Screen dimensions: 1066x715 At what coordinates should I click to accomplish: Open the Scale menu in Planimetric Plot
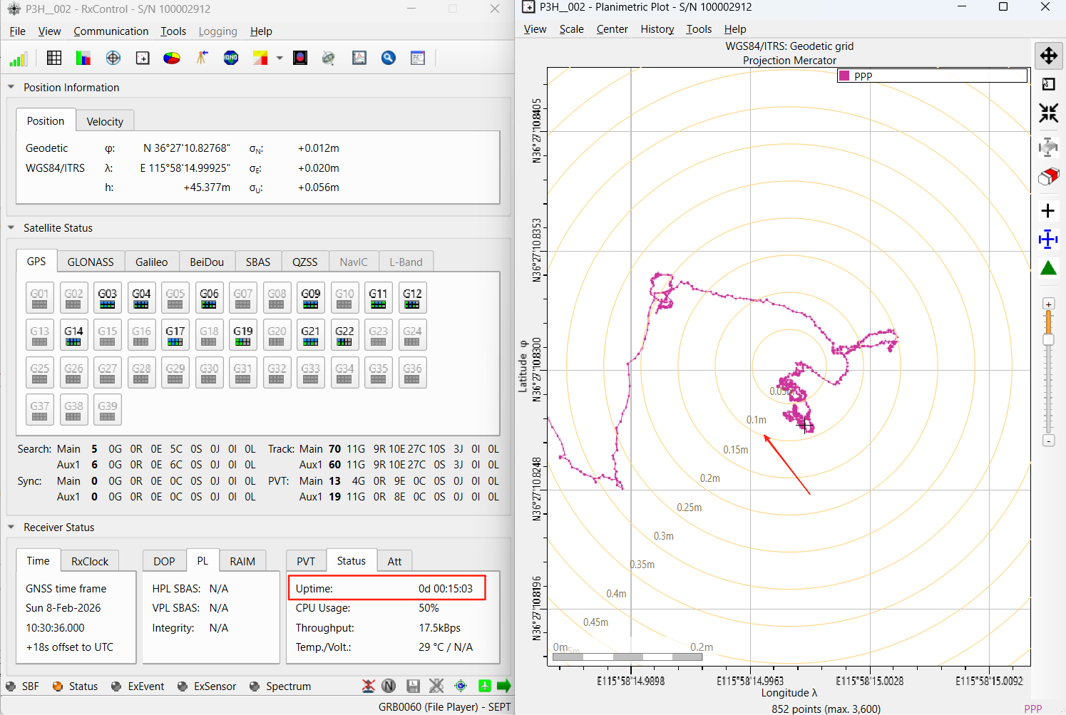tap(571, 29)
